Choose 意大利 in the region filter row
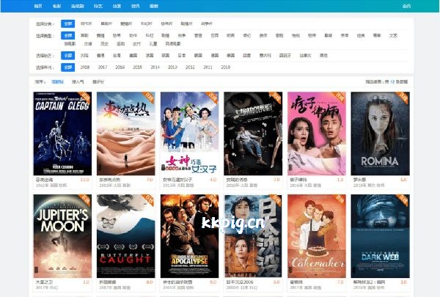This screenshot has height=297, width=440. (265, 55)
